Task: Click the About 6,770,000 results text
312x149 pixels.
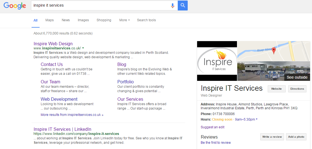Action: [x=63, y=33]
